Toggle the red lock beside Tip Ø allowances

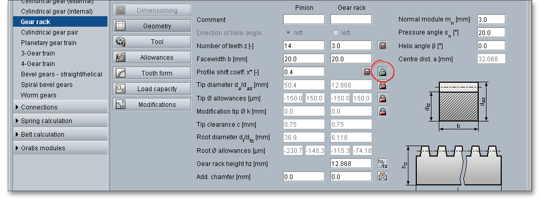point(382,98)
